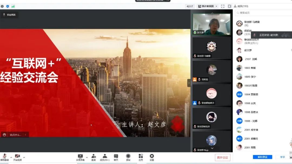Screen dimensions: 292x164
Task: Select 赵文彦 in members list
Action: [263, 50]
